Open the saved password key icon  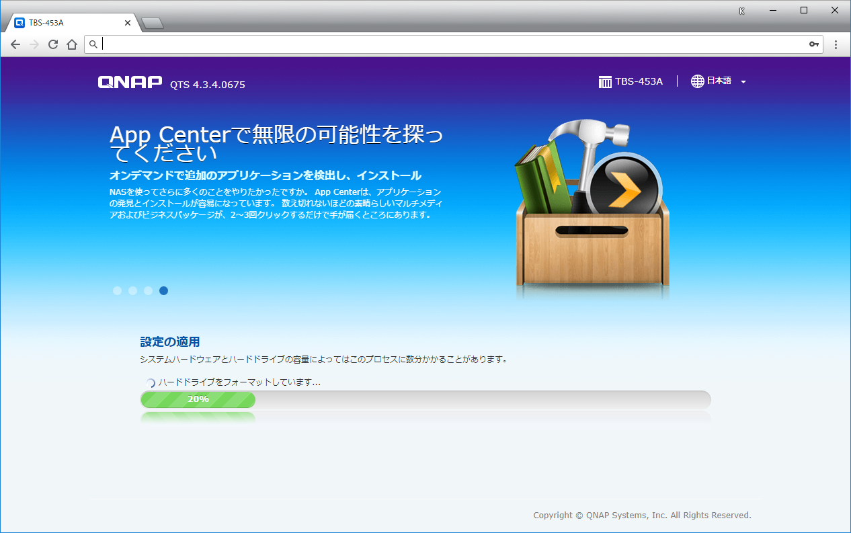pyautogui.click(x=814, y=44)
